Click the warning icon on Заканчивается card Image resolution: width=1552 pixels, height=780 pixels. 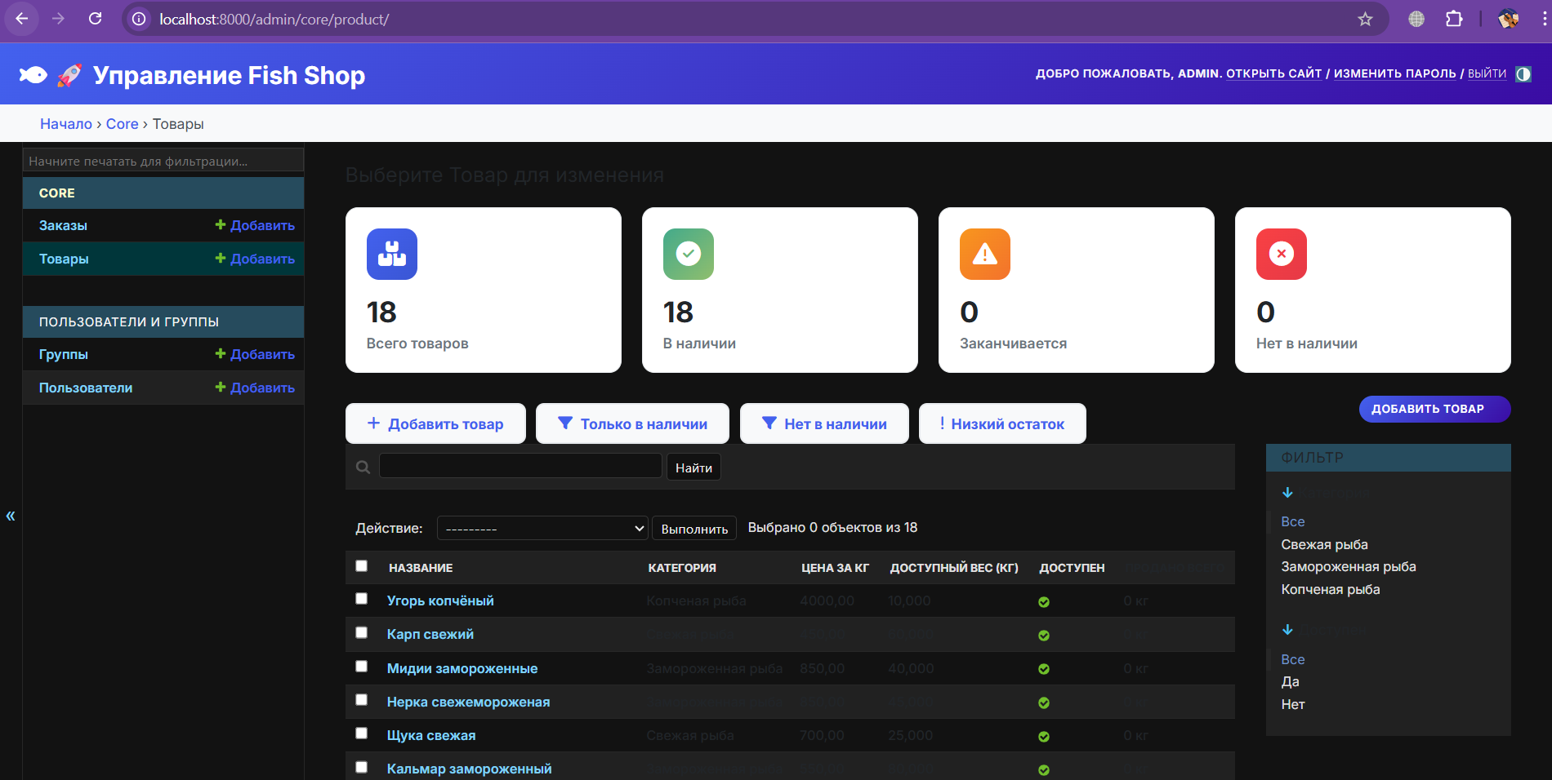pos(985,255)
